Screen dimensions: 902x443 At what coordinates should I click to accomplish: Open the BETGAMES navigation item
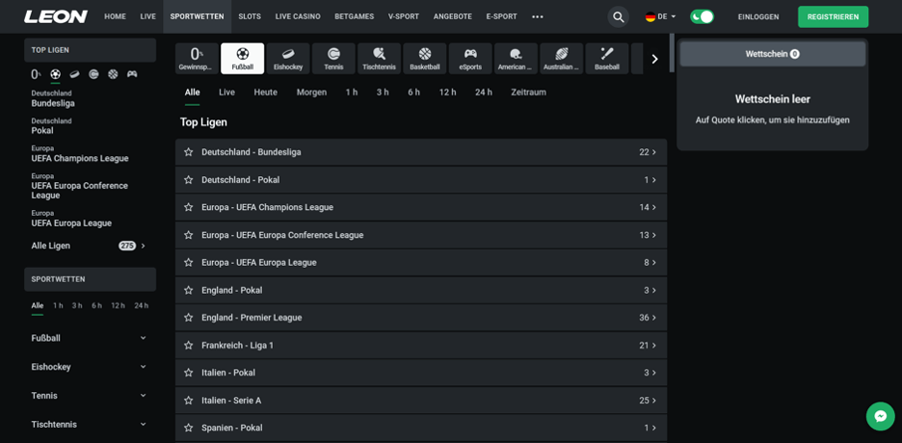(x=355, y=16)
